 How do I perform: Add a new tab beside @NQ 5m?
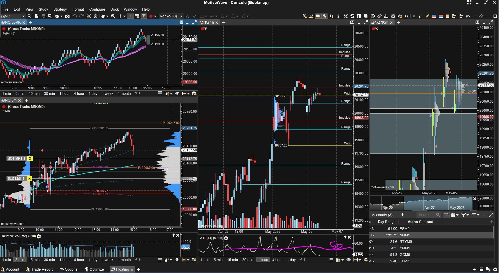pos(27,100)
